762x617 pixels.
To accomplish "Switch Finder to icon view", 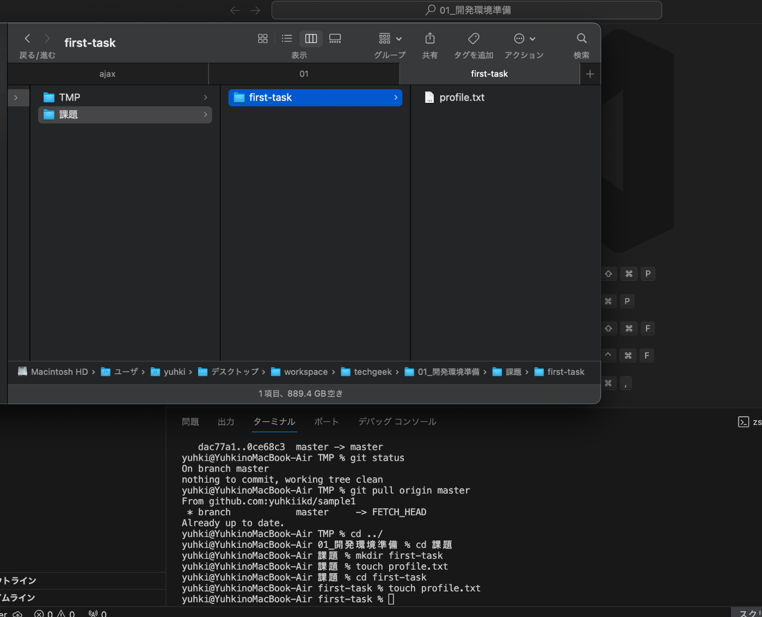I will click(x=263, y=38).
